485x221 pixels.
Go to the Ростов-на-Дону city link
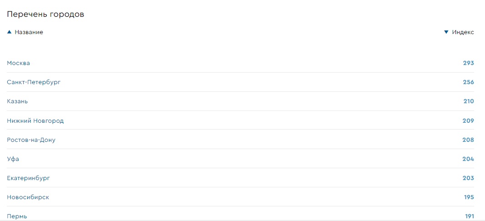[x=31, y=140]
